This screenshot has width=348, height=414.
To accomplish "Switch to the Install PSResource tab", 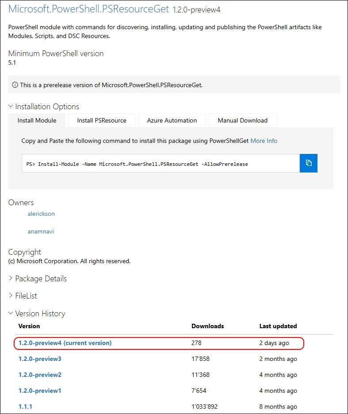I will tap(102, 120).
